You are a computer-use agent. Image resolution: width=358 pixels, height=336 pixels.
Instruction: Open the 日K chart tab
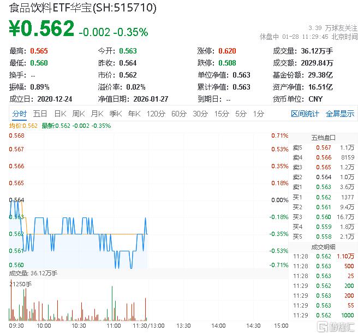pyautogui.click(x=60, y=114)
